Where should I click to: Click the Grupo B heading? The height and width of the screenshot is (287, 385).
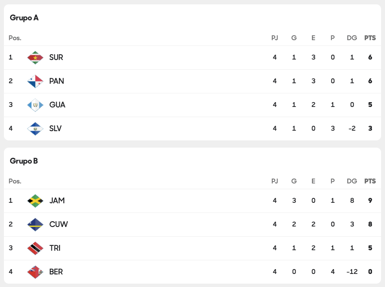[x=24, y=161]
